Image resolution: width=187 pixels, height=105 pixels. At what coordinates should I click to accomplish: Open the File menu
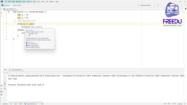tap(6, 1)
